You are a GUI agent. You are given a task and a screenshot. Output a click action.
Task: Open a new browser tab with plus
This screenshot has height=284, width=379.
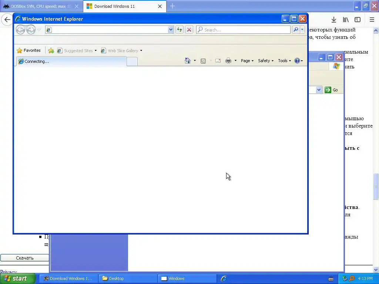click(172, 6)
